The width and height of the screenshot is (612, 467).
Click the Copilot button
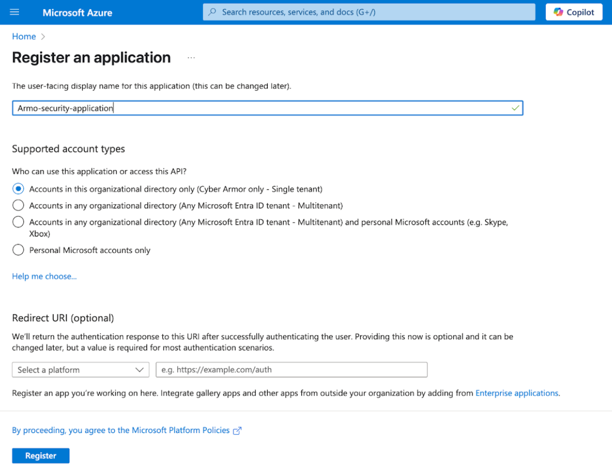[574, 12]
